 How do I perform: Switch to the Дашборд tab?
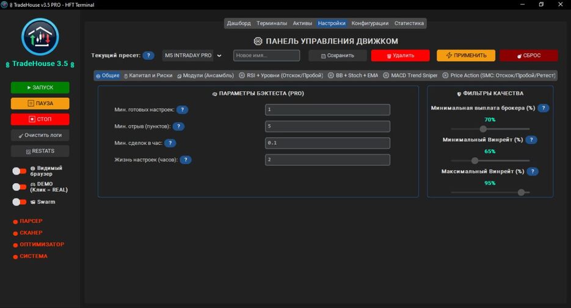click(x=239, y=23)
